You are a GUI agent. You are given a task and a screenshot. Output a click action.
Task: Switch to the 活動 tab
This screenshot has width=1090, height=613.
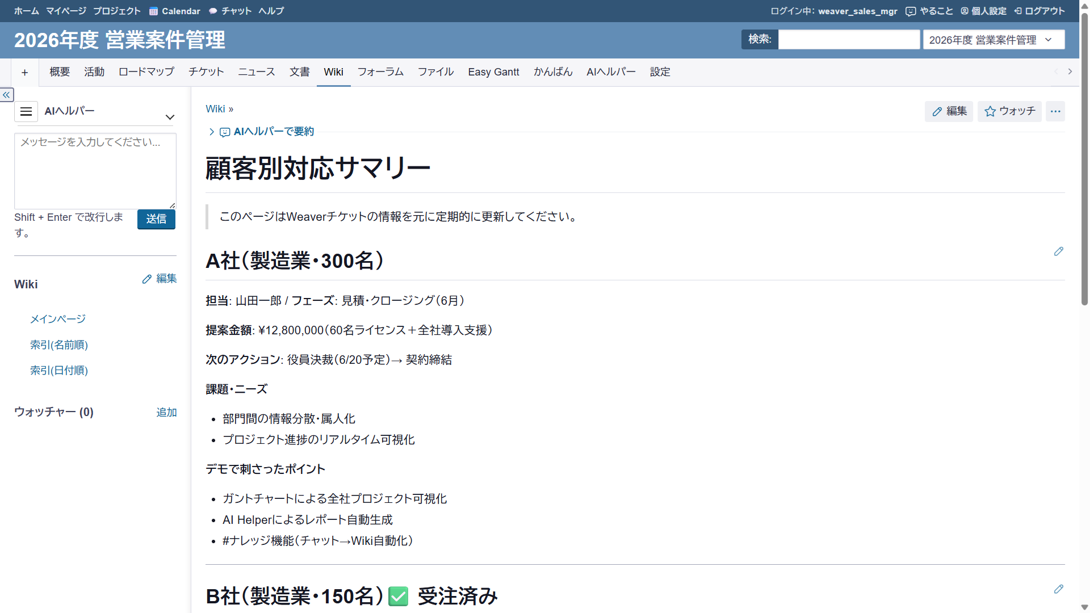click(94, 72)
